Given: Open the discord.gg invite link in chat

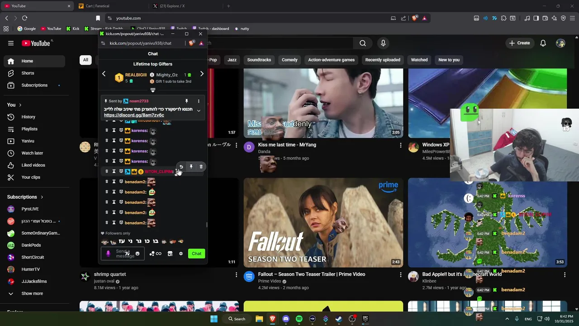Looking at the screenshot, I should tap(134, 115).
